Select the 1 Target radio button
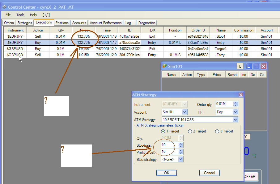Screen dimensions: 280x184 (163, 132)
